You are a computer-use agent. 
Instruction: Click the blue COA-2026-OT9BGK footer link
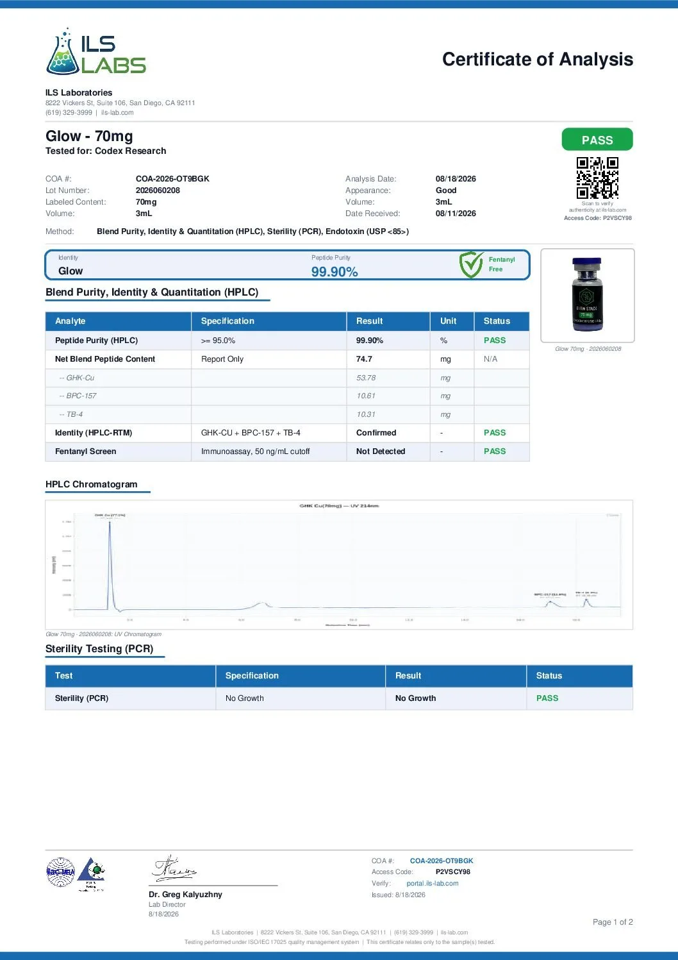pyautogui.click(x=442, y=861)
